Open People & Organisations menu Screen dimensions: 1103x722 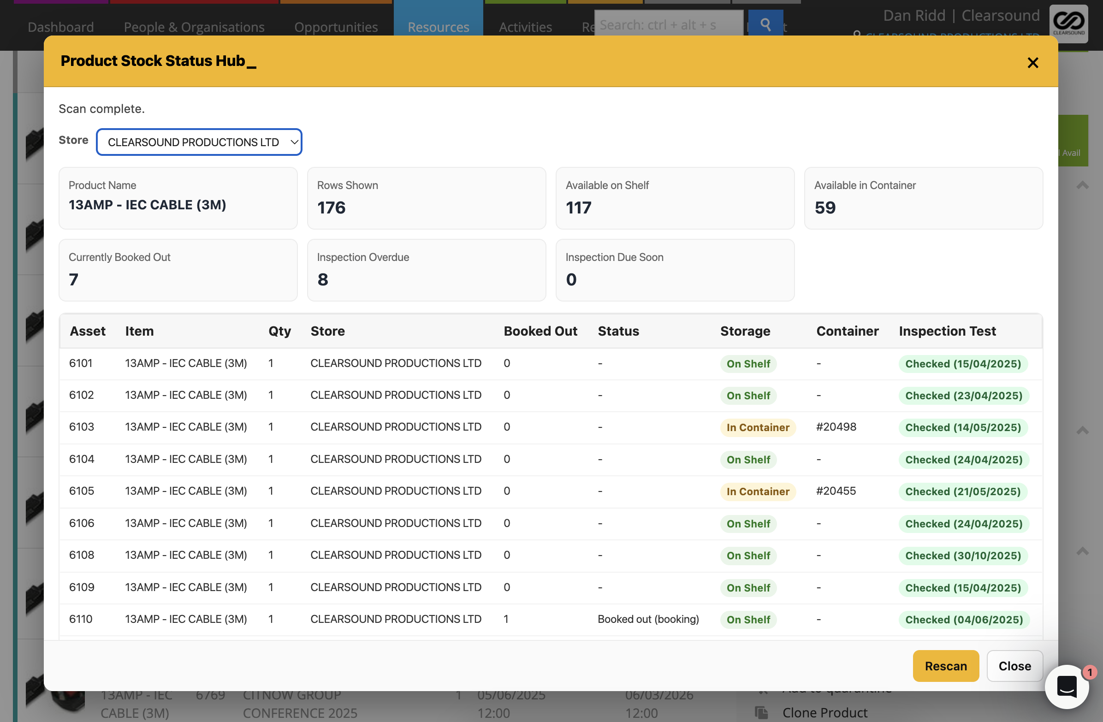(x=194, y=27)
